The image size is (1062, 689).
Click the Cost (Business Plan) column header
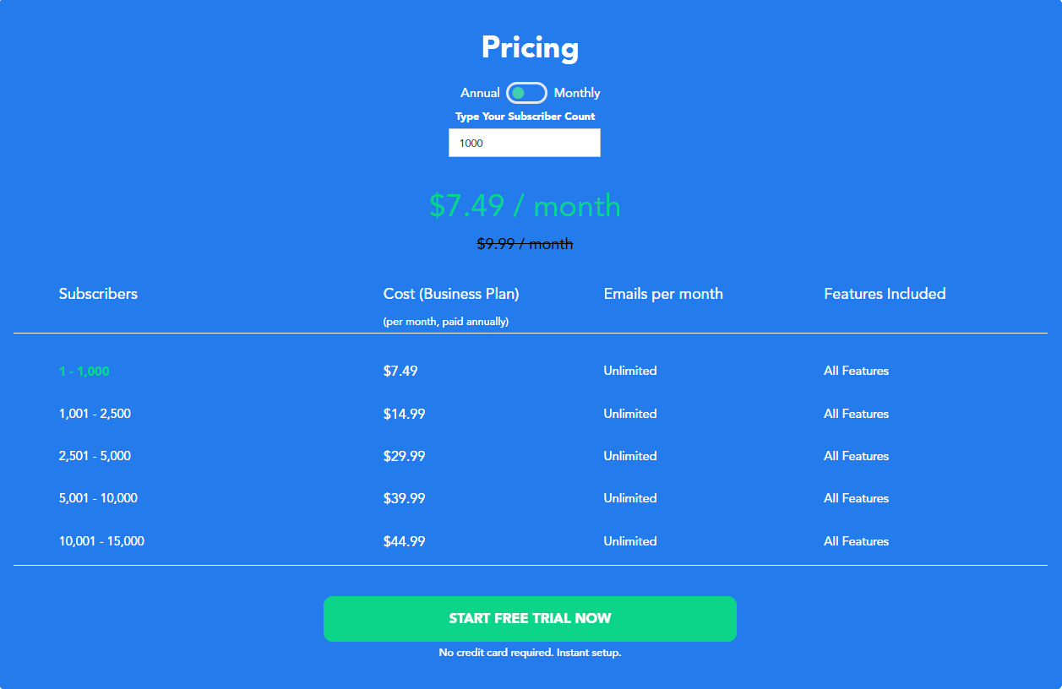(451, 294)
